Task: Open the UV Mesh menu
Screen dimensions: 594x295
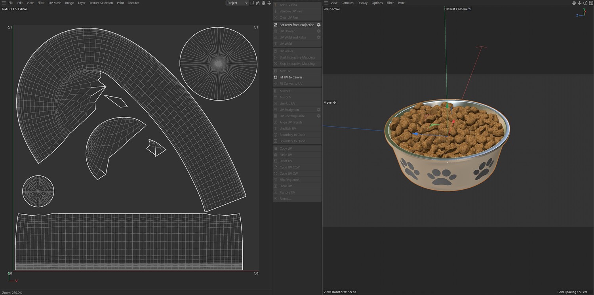Action: point(55,3)
